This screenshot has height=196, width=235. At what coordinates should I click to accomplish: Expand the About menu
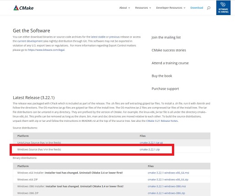coord(124,8)
